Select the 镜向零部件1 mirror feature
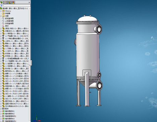Image resolution: width=157 pixels, height=122 pixels. 10,111
